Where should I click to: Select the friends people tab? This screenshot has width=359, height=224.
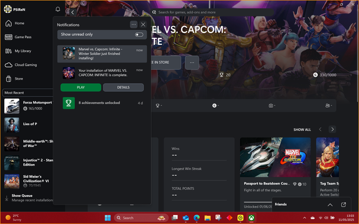[x=328, y=106]
